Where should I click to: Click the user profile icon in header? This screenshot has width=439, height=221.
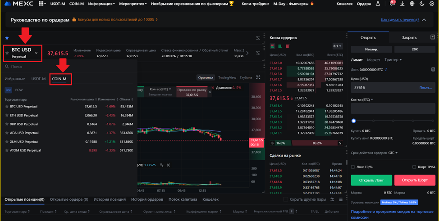pyautogui.click(x=378, y=4)
